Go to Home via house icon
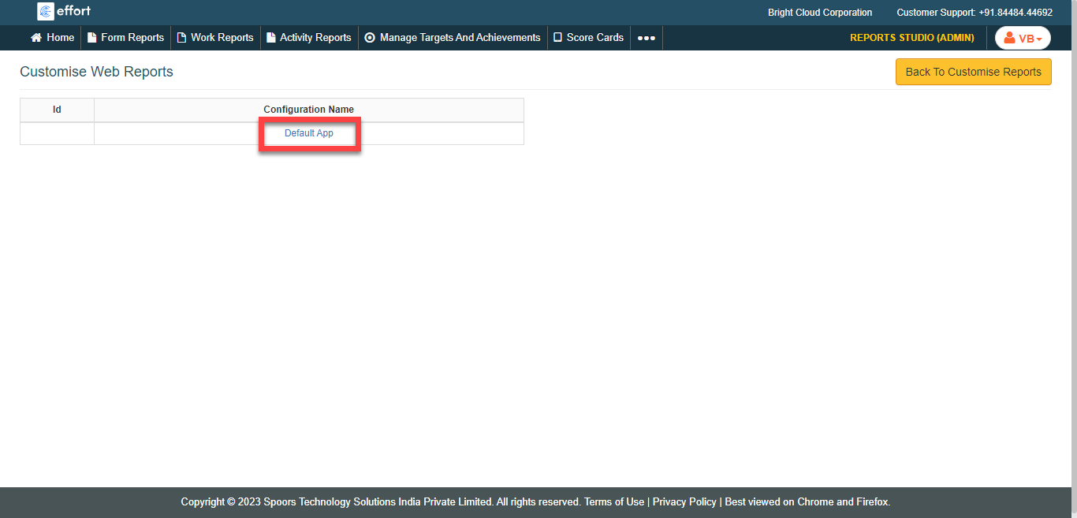 click(x=36, y=38)
